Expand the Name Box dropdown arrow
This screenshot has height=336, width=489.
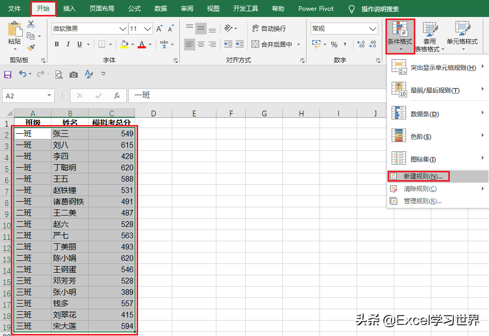49,95
